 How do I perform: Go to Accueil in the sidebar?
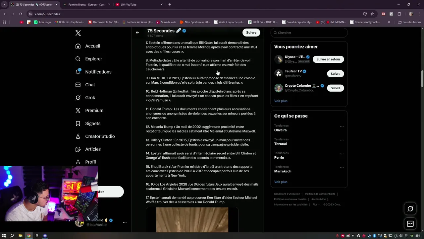[x=88, y=46]
